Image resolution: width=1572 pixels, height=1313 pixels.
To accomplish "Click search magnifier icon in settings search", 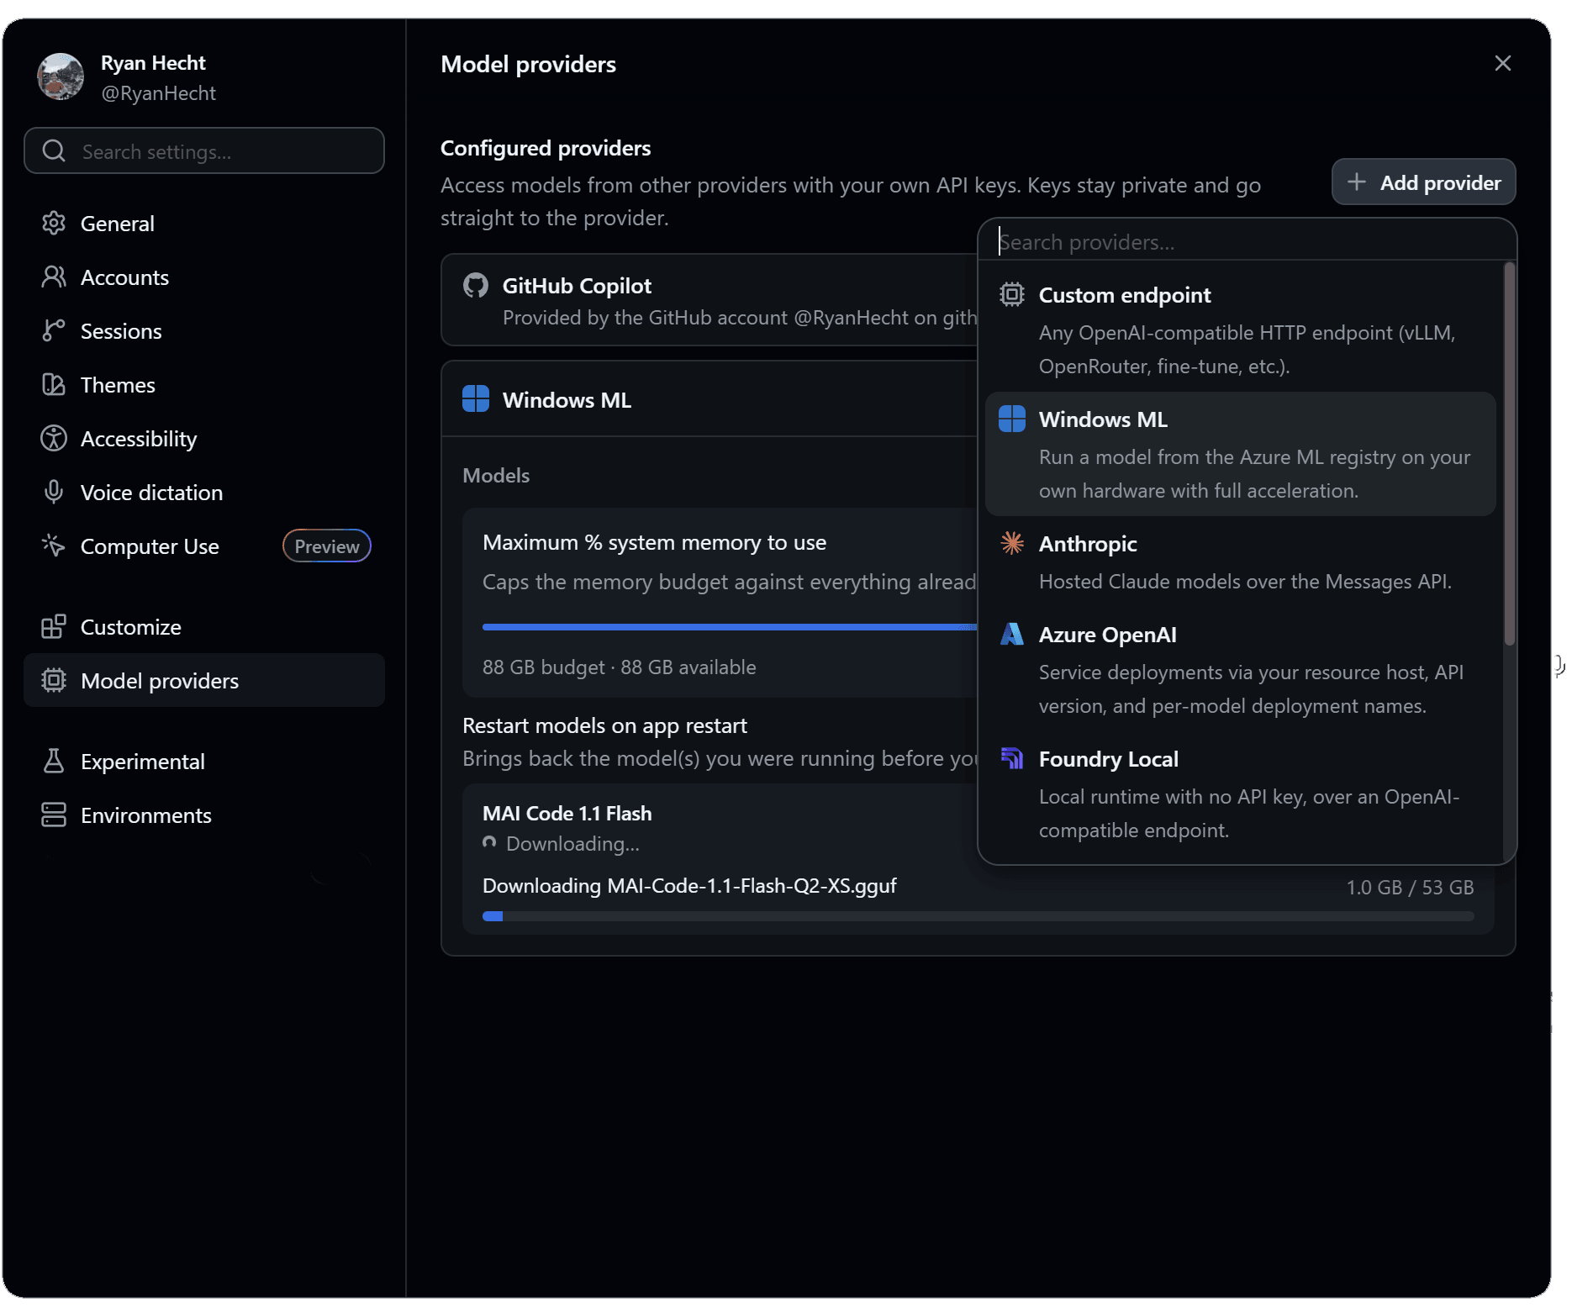I will click(54, 151).
